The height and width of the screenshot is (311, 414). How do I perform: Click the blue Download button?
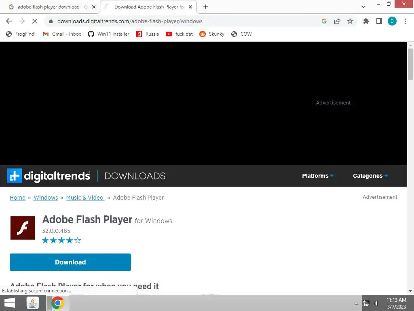point(70,262)
